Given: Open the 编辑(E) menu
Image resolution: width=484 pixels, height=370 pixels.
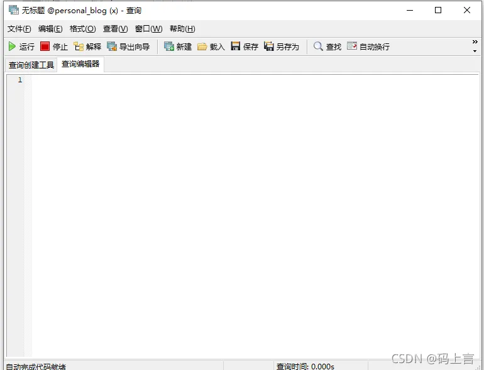Looking at the screenshot, I should click(50, 29).
